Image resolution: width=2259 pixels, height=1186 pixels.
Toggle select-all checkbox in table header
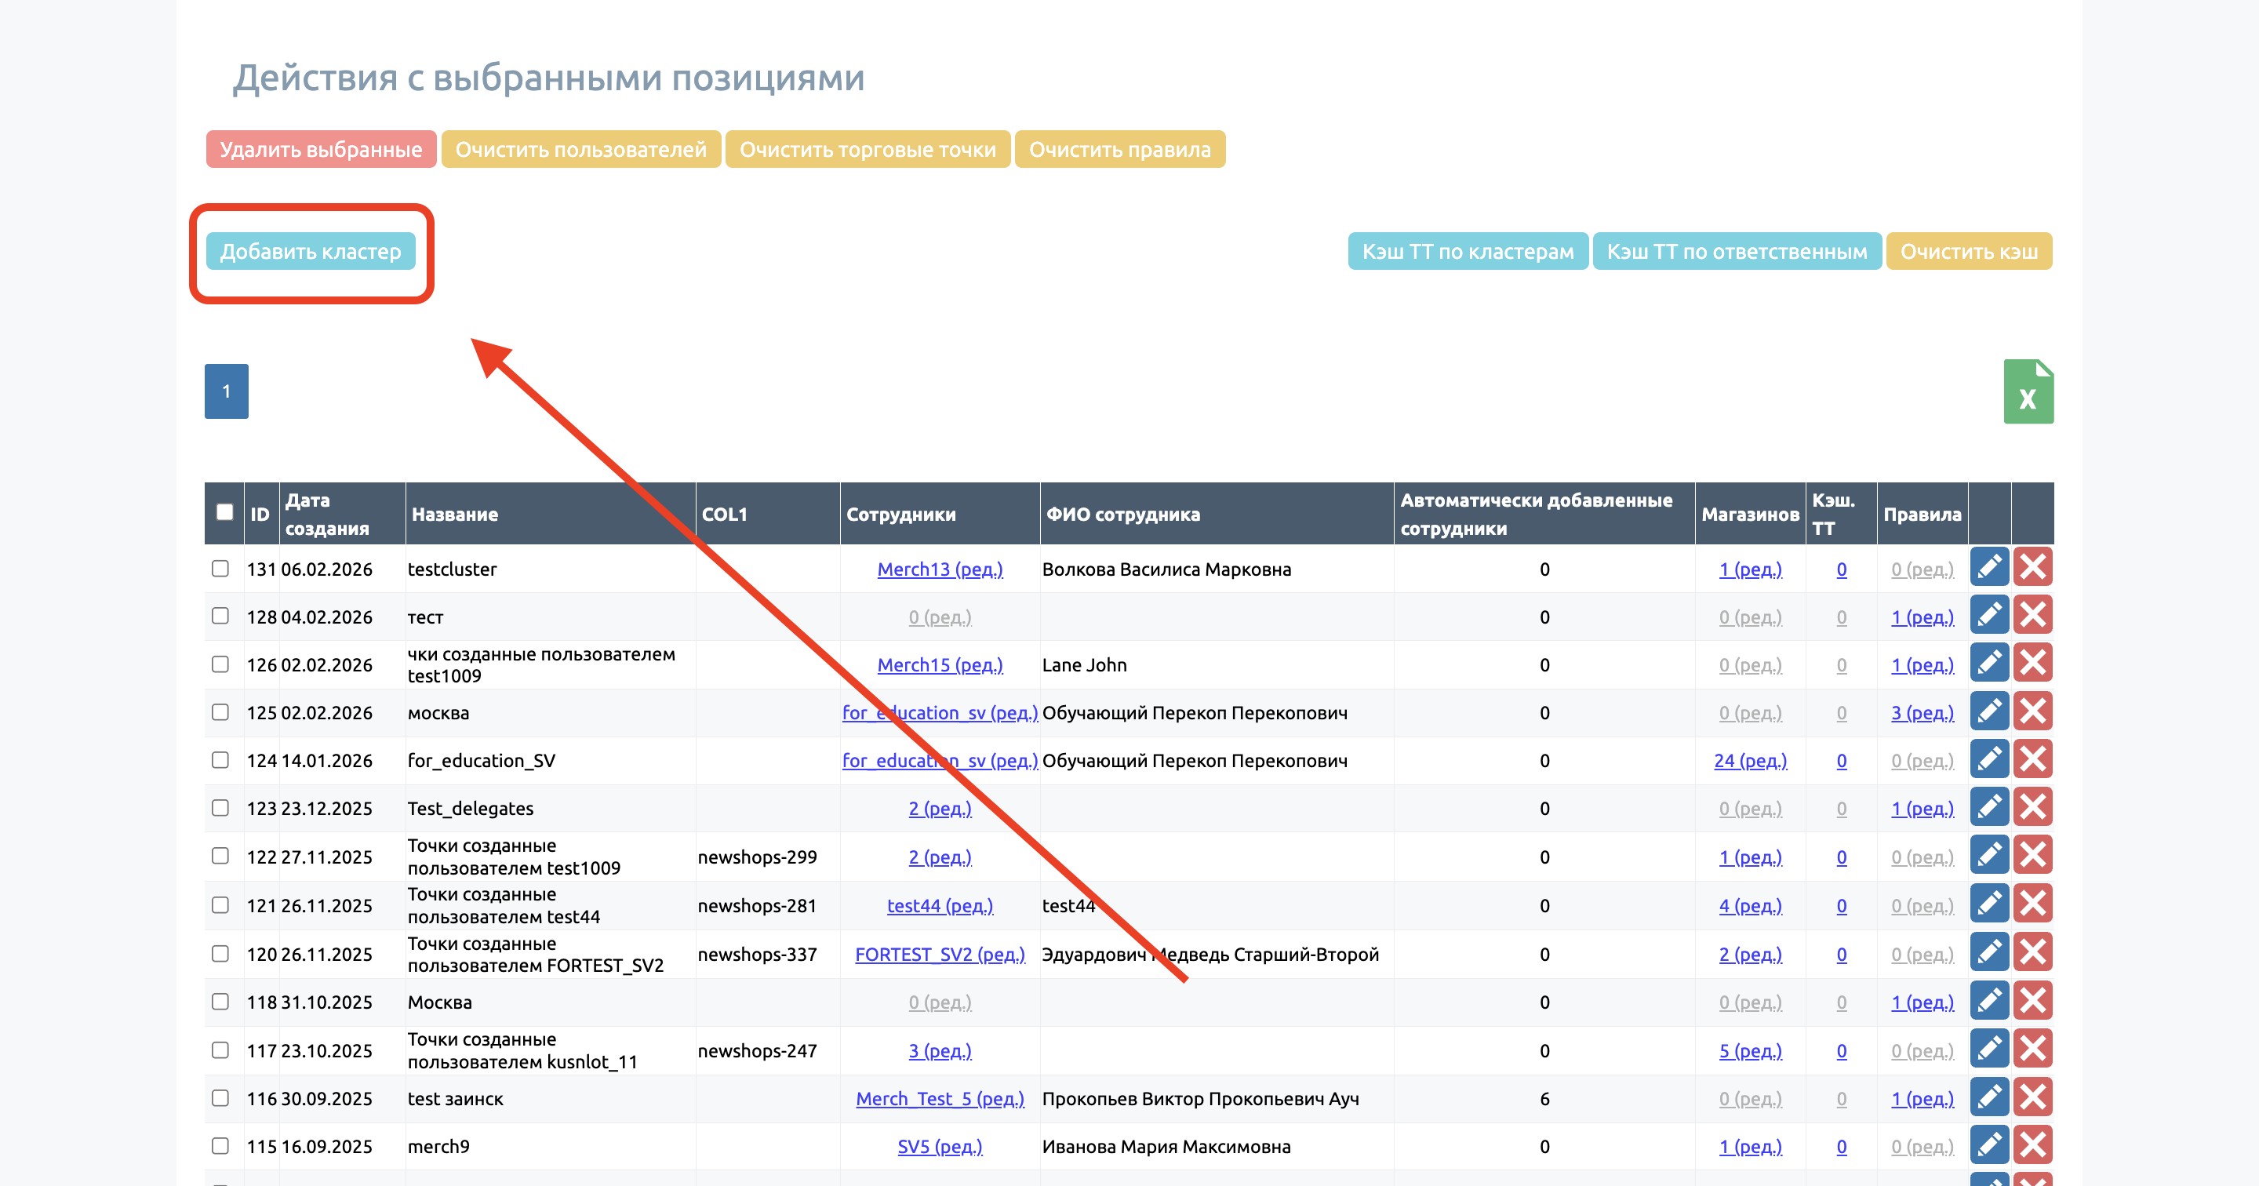point(224,512)
